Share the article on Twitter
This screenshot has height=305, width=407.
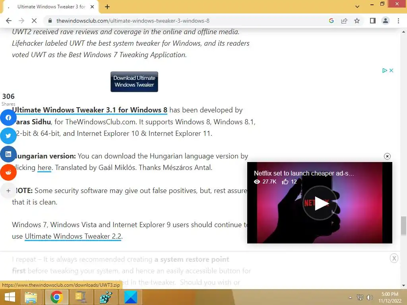tap(8, 136)
